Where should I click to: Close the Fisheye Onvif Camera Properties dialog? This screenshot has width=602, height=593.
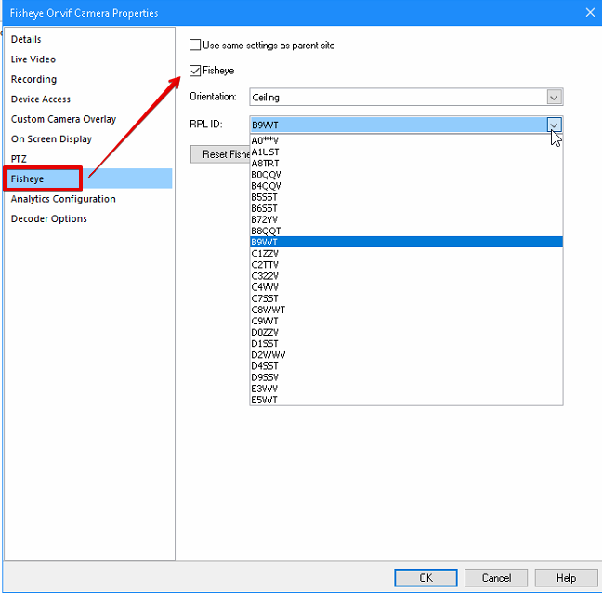tap(591, 13)
